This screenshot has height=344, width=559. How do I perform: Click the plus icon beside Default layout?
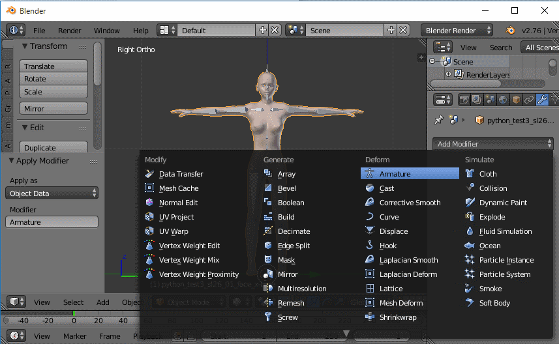tap(263, 31)
